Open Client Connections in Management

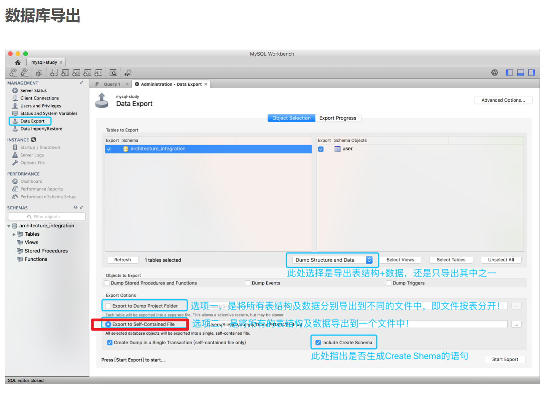click(40, 98)
